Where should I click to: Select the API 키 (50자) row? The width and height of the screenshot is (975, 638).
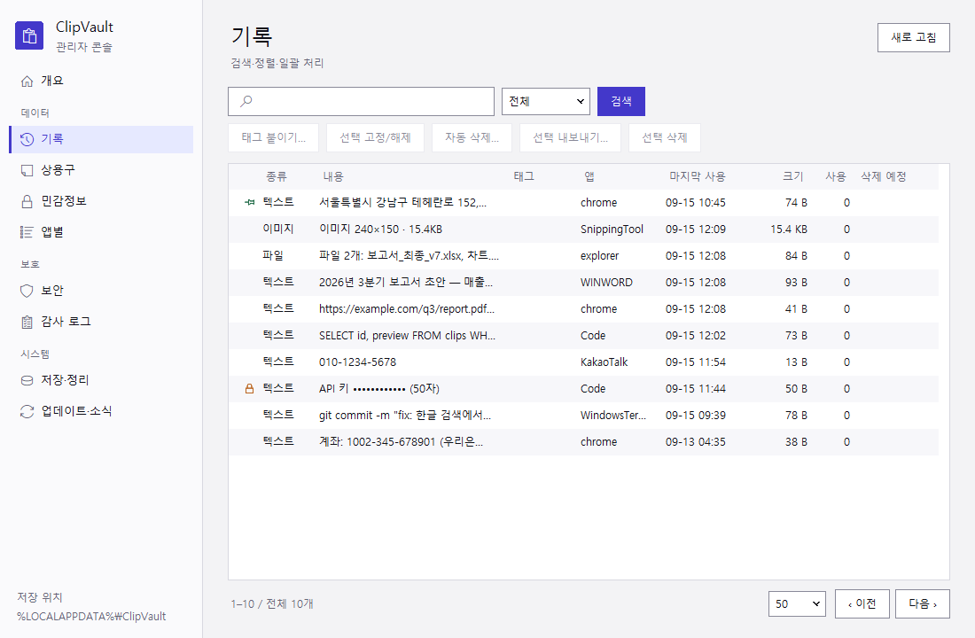(x=583, y=389)
